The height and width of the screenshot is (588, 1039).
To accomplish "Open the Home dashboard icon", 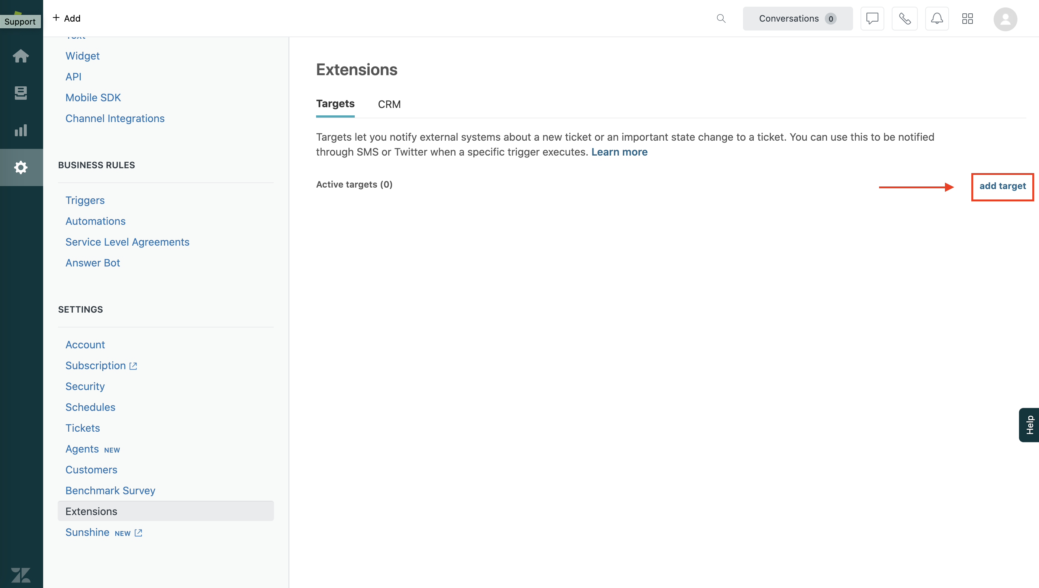I will (21, 56).
